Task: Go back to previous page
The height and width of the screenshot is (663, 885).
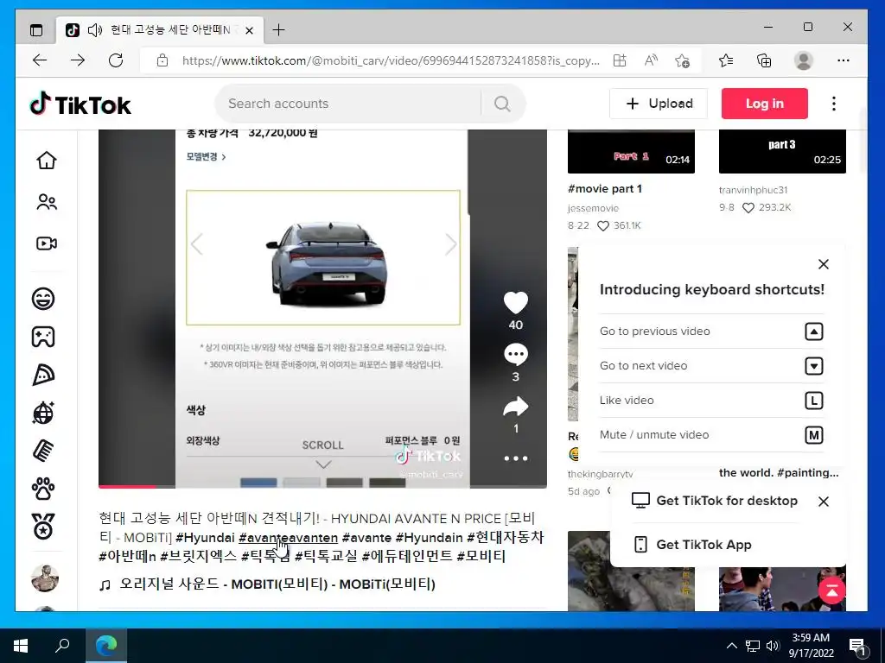Action: point(40,60)
